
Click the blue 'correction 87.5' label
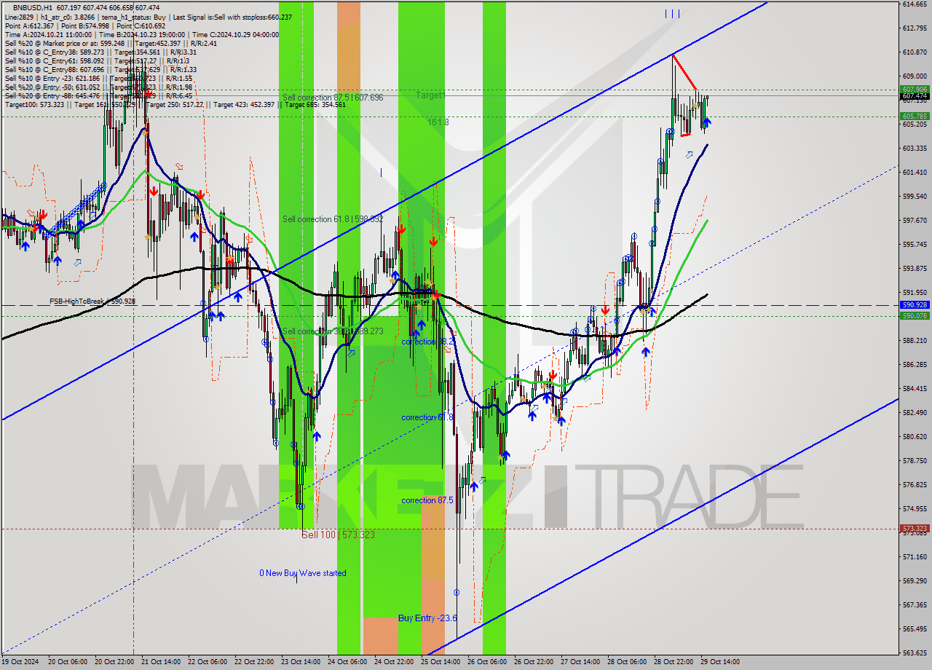(x=427, y=500)
